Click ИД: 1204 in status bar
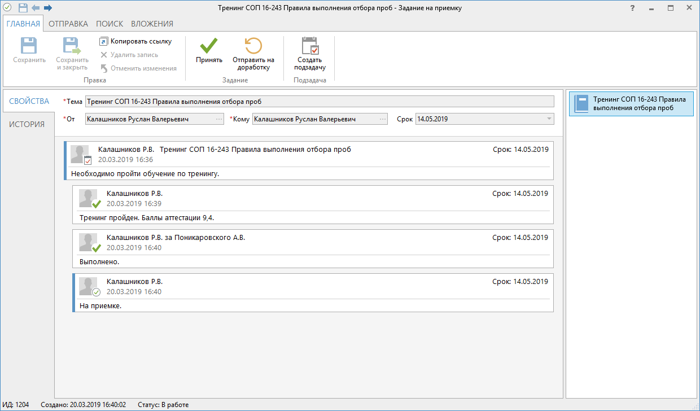This screenshot has height=411, width=700. point(16,405)
